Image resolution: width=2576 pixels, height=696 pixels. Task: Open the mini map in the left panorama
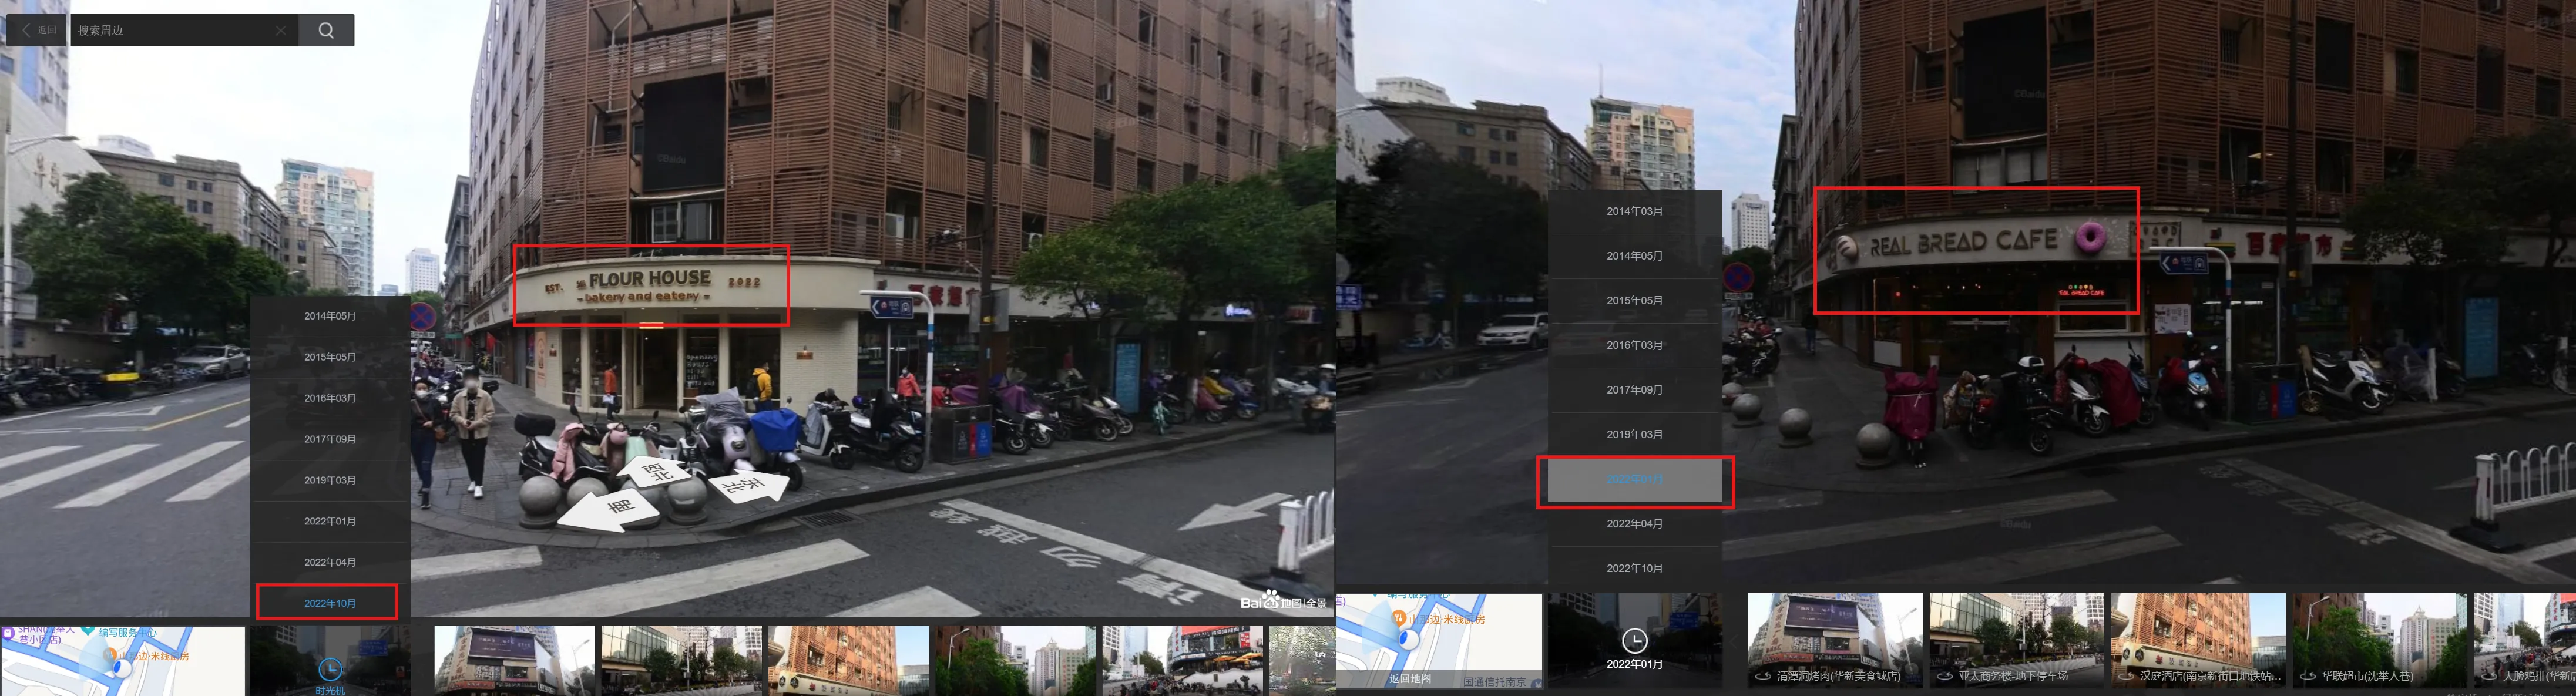coord(123,661)
